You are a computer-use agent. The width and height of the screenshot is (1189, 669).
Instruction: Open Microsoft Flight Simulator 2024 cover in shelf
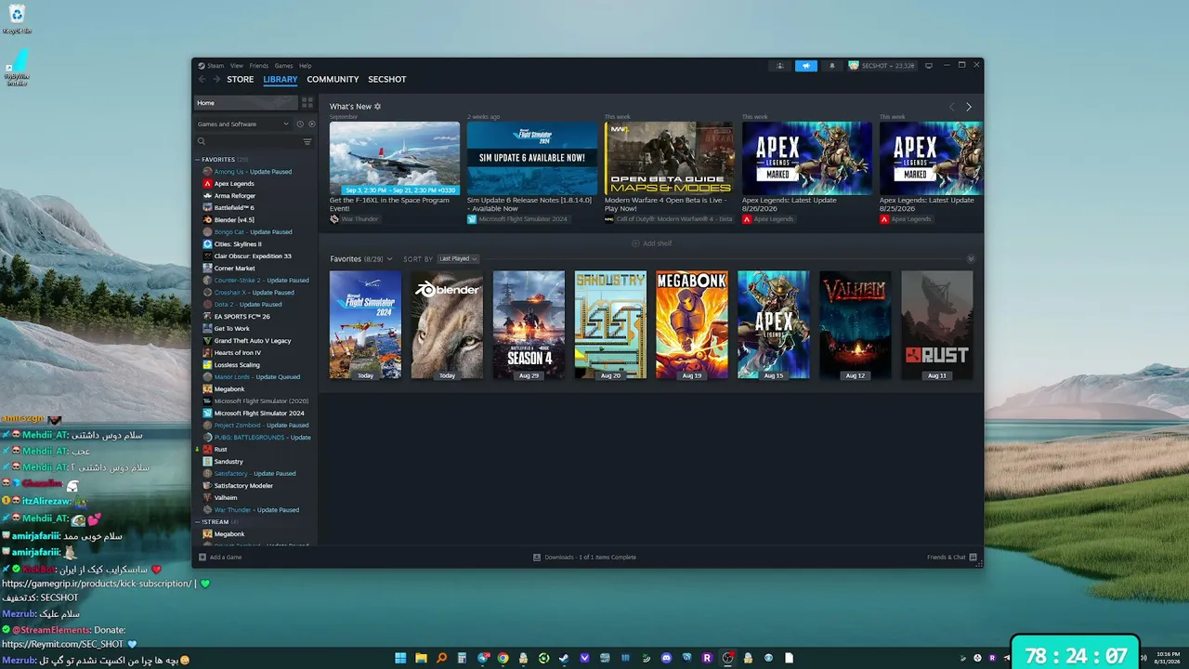pos(365,325)
